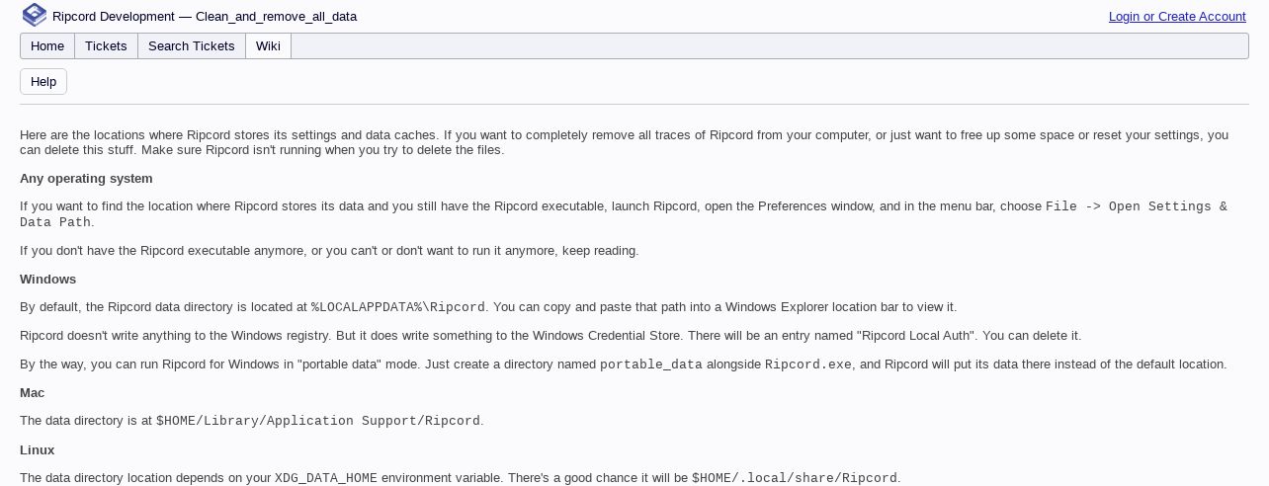Click the 'Linux' section heading
Screen dimensions: 1269x486
[x=37, y=450]
